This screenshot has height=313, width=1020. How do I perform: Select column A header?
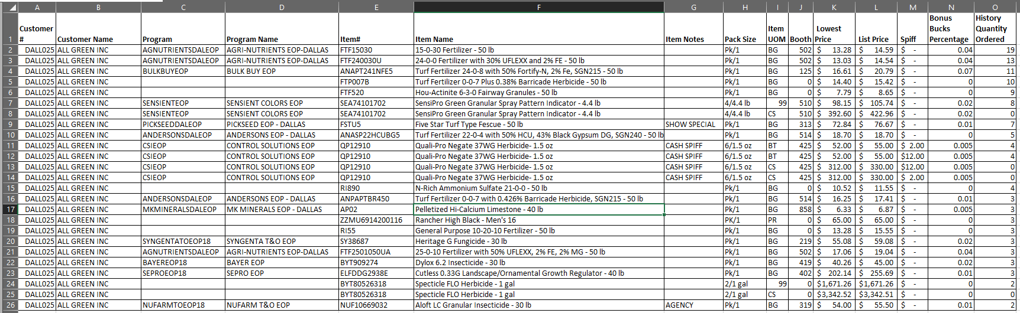[37, 7]
